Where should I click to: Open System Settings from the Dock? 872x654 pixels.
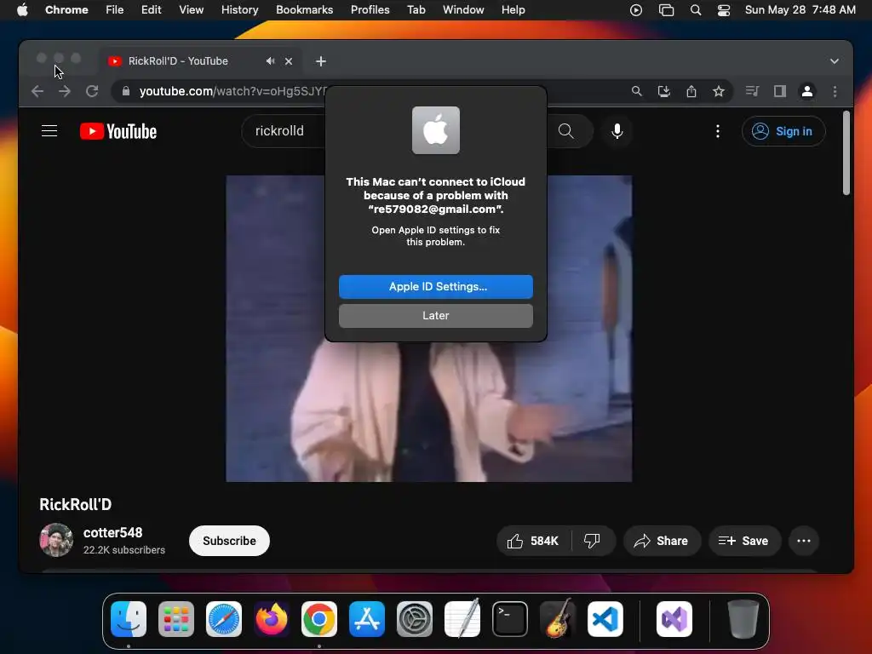click(x=415, y=619)
